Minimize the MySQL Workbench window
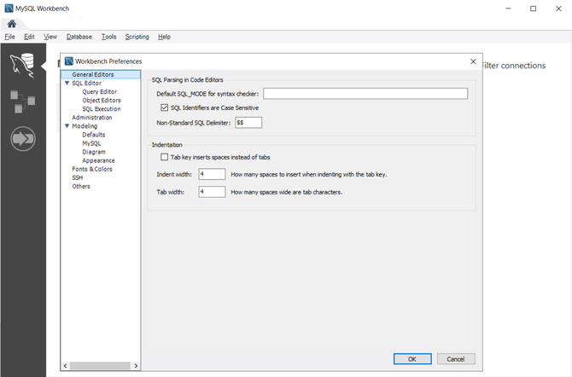Image resolution: width=572 pixels, height=377 pixels. tap(508, 9)
